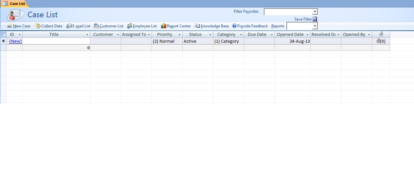
Task: Select the Case List document tab
Action: point(14,4)
